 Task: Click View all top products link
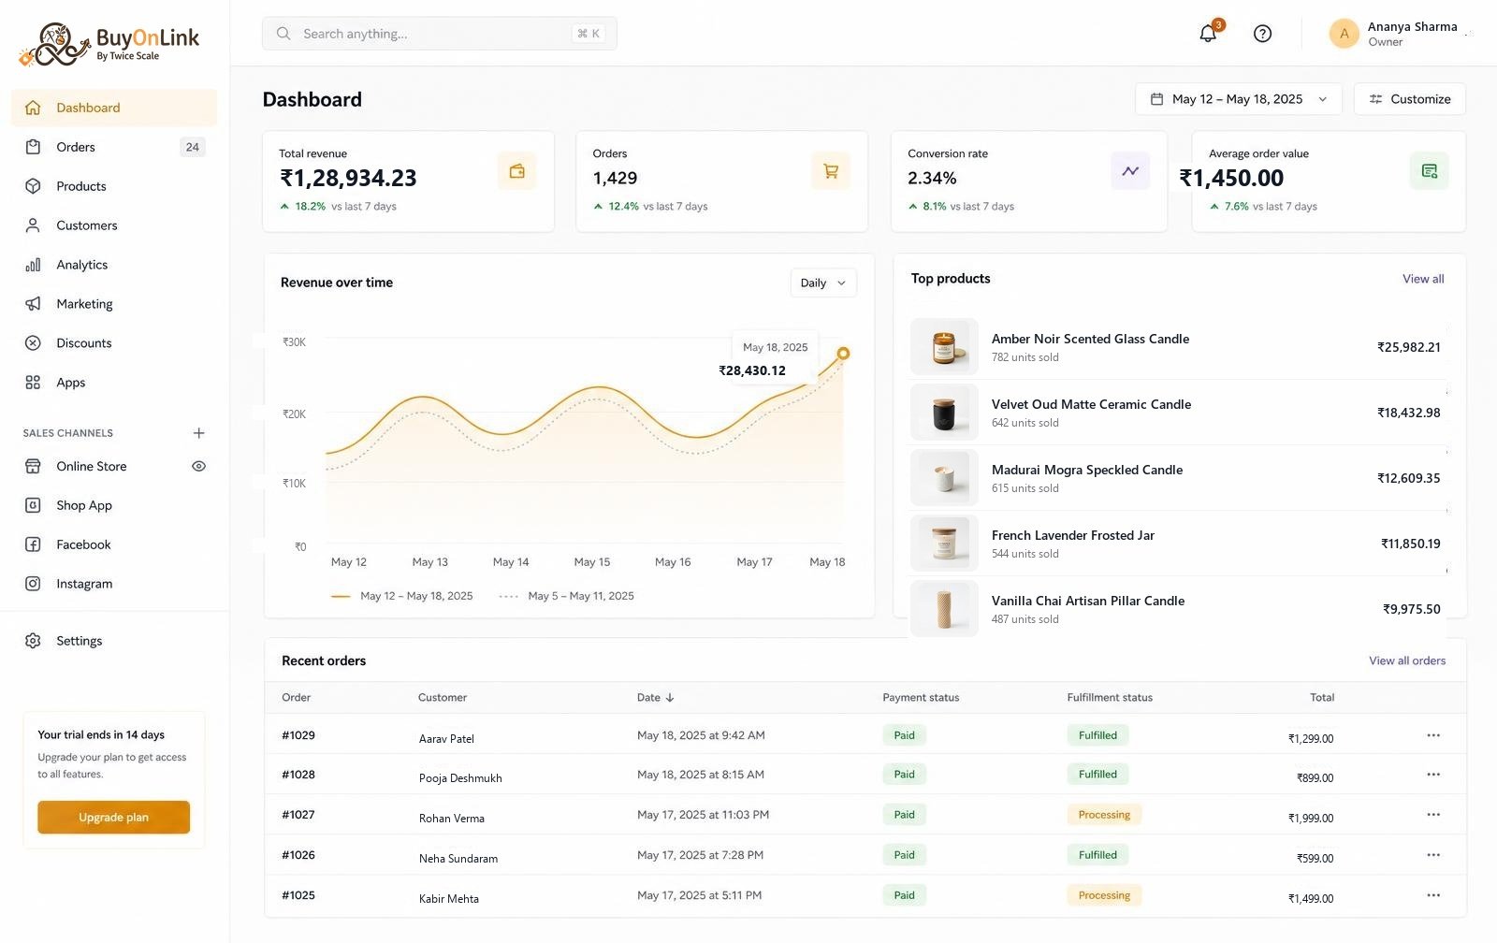(x=1423, y=279)
